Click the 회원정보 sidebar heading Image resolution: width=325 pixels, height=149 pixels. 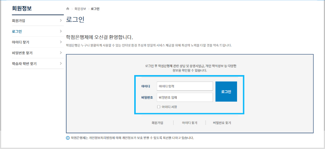(x=22, y=8)
